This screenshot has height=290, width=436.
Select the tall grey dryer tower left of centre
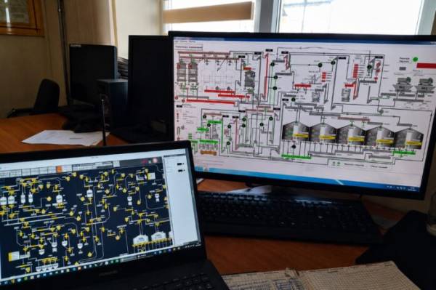click(249, 79)
